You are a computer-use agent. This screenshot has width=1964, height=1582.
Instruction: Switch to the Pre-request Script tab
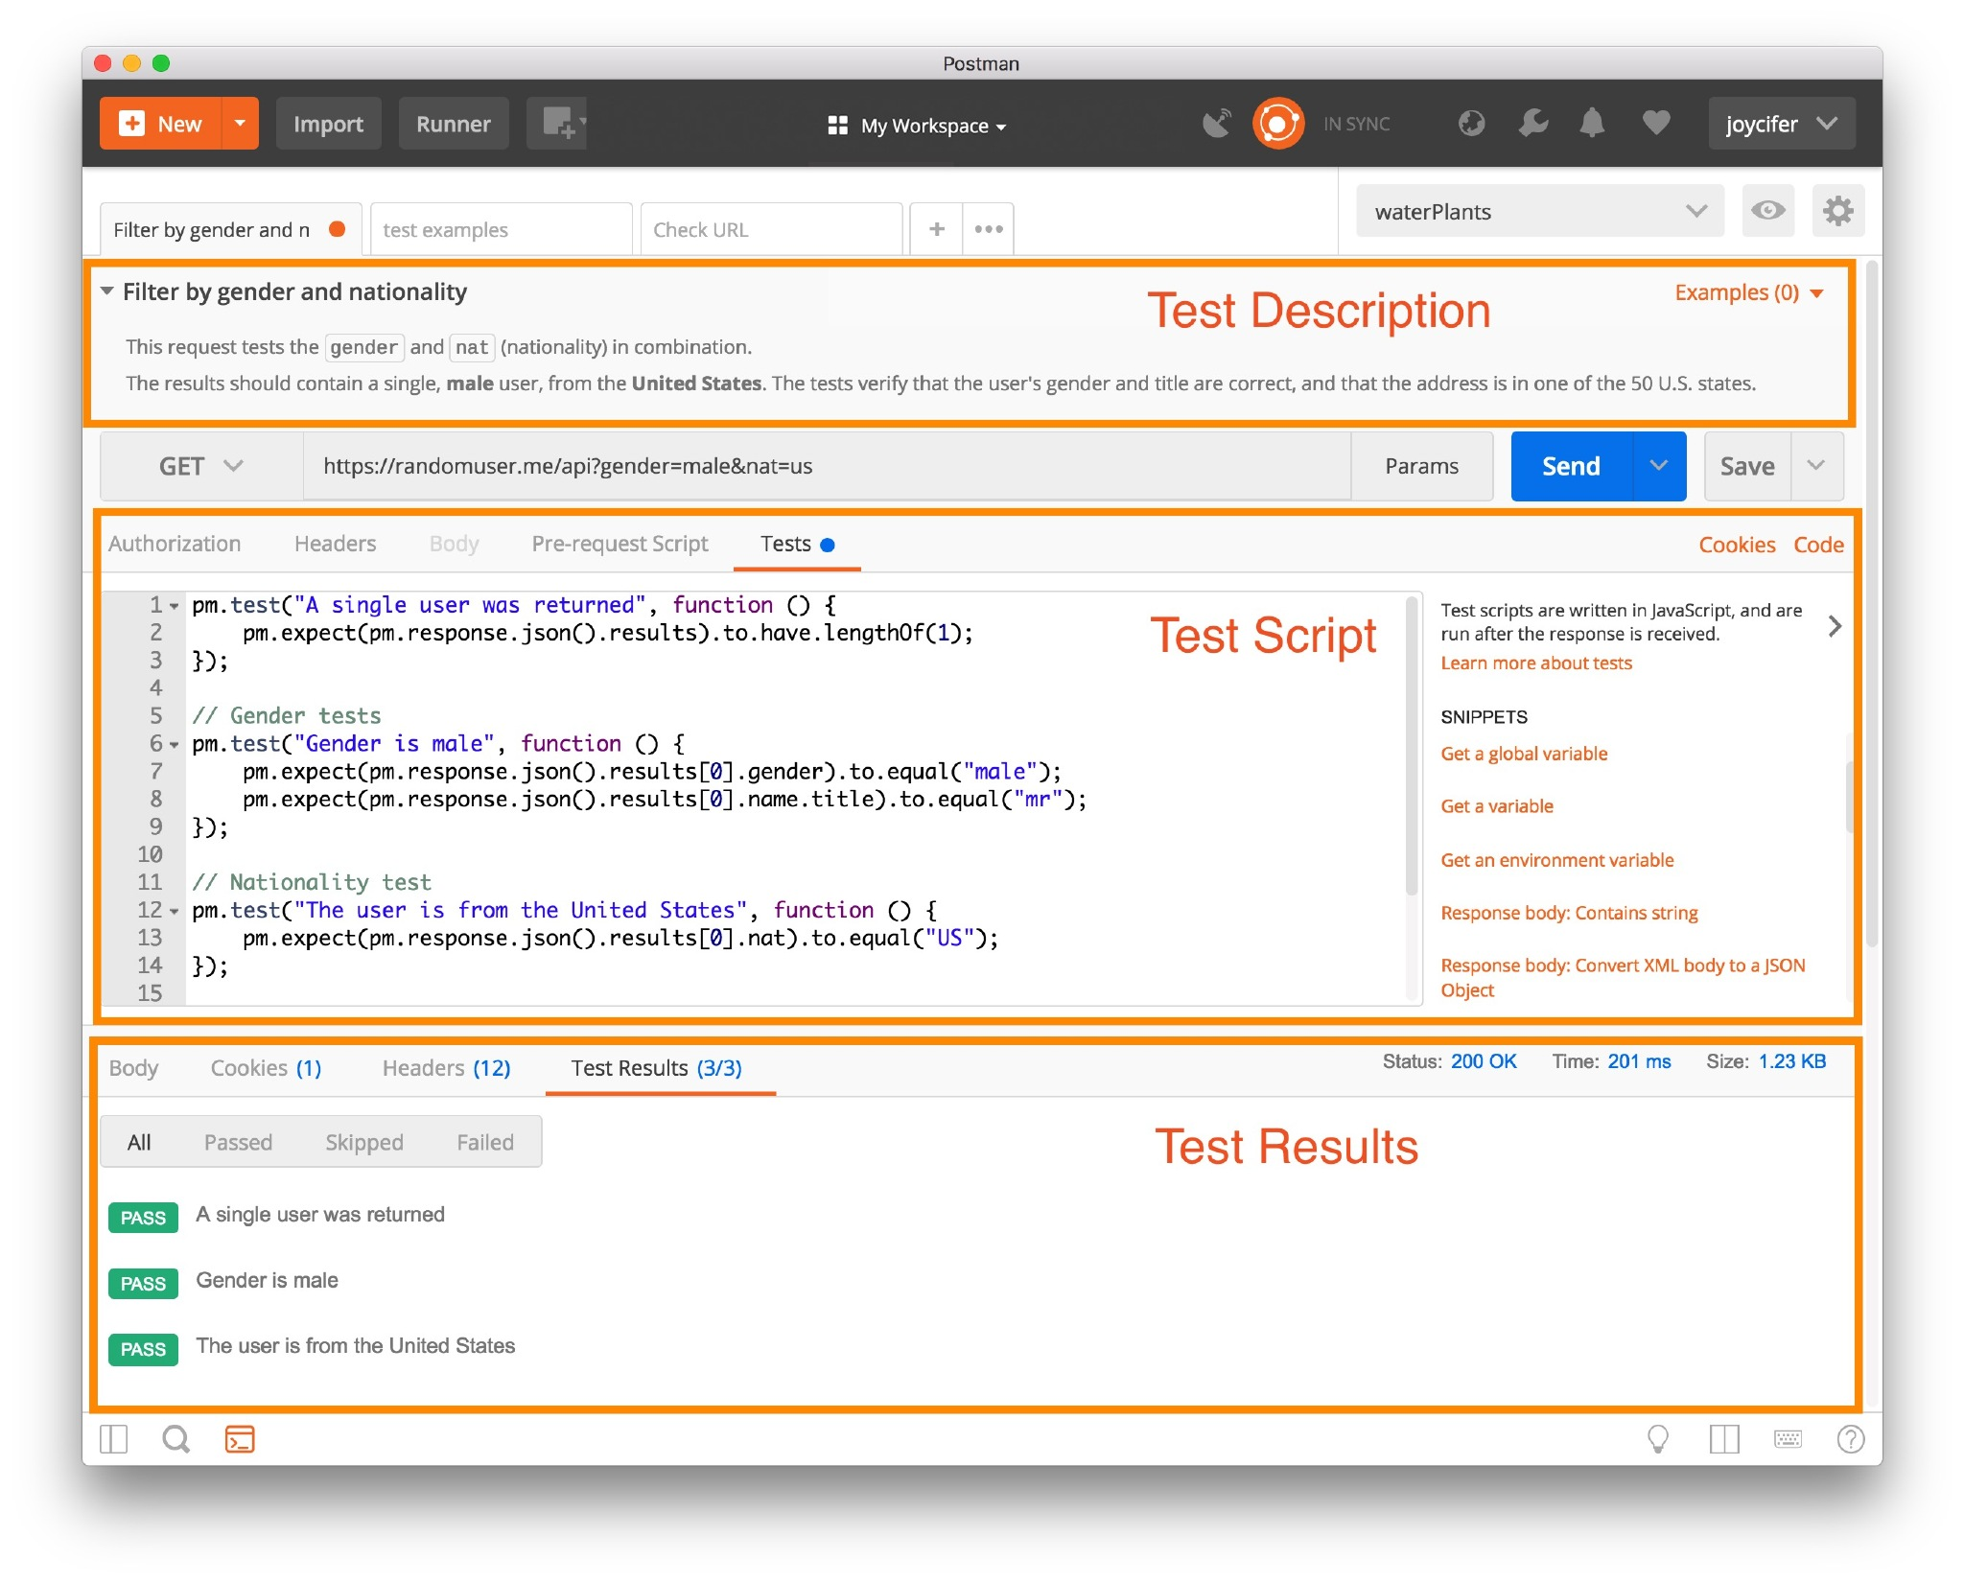pyautogui.click(x=620, y=544)
